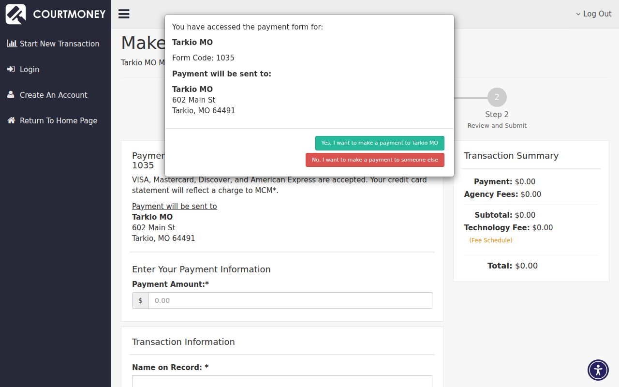Select Create An Account in sidebar
Screen dimensions: 619x387
pyautogui.click(x=56, y=95)
